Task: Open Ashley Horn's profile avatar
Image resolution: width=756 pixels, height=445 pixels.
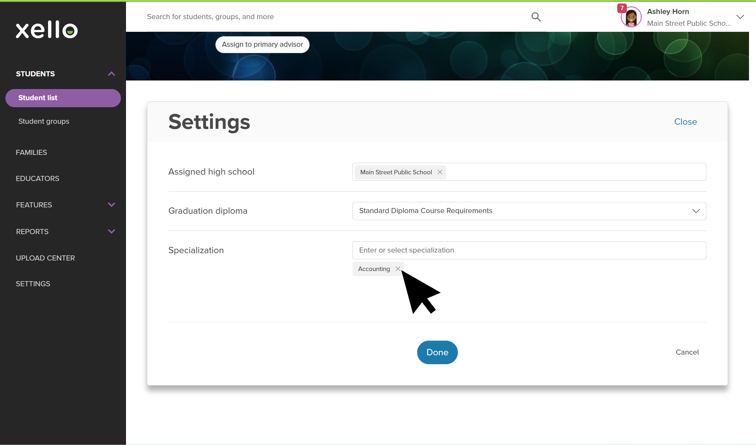Action: [631, 17]
